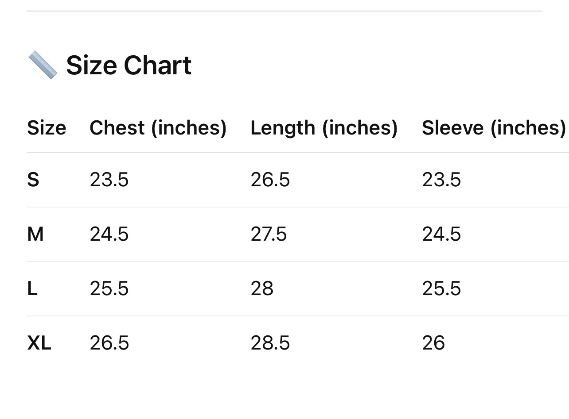
Task: Pick the length value 28 for size L
Action: pos(262,289)
